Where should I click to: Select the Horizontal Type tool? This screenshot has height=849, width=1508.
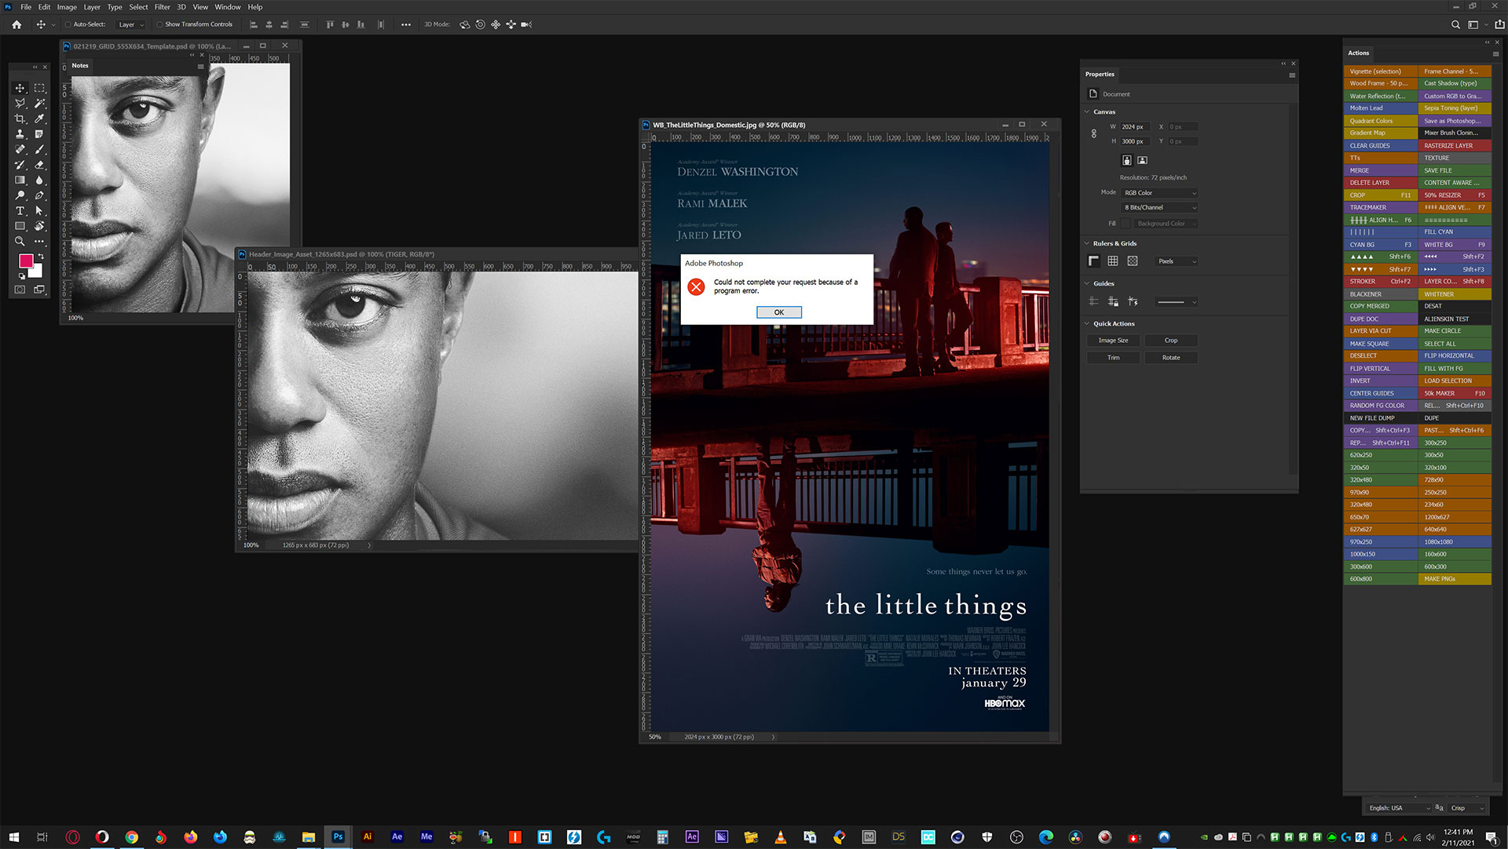[20, 210]
